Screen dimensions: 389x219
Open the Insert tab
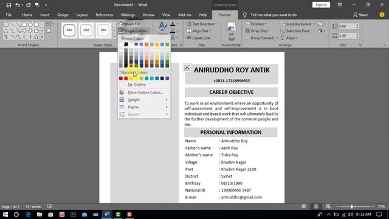pos(44,15)
